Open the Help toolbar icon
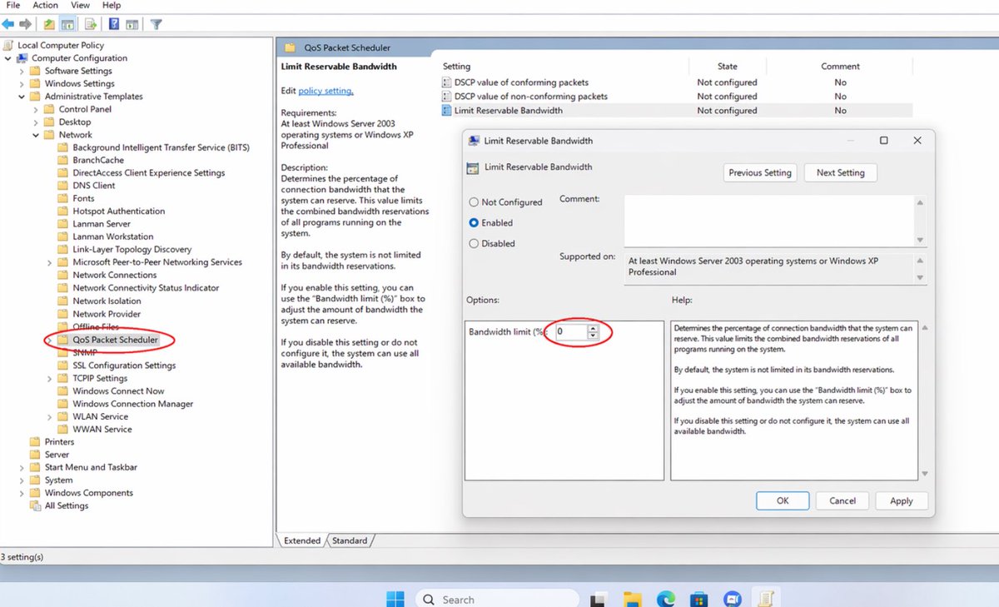Image resolution: width=999 pixels, height=607 pixels. (113, 24)
